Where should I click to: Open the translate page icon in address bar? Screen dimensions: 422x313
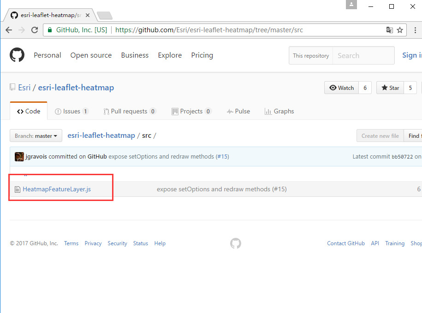pos(389,30)
